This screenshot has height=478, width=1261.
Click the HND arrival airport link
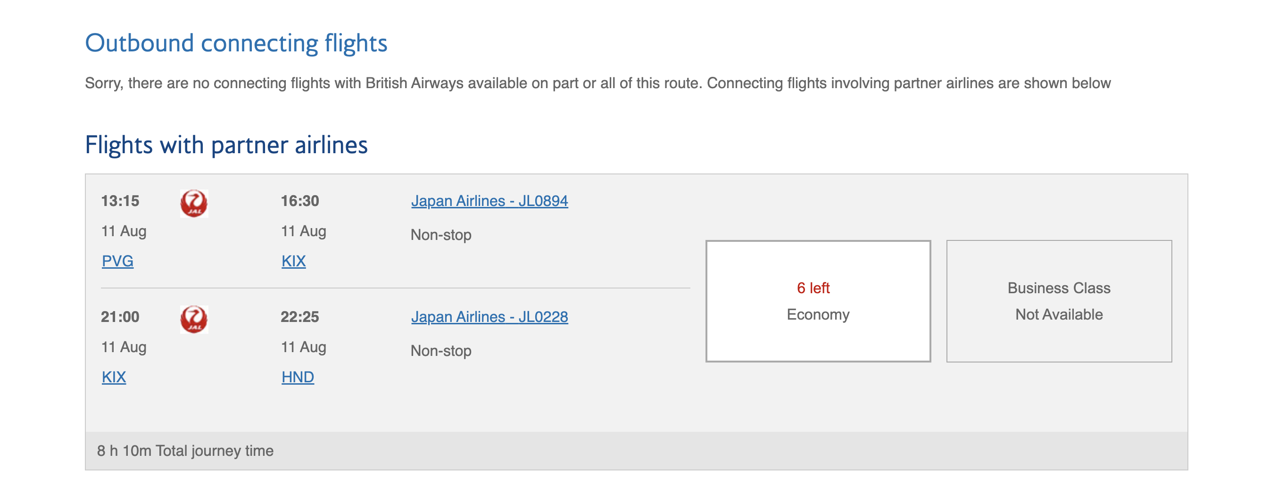(x=298, y=377)
